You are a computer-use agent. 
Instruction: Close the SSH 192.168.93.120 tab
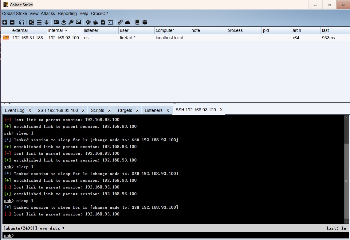pos(221,110)
